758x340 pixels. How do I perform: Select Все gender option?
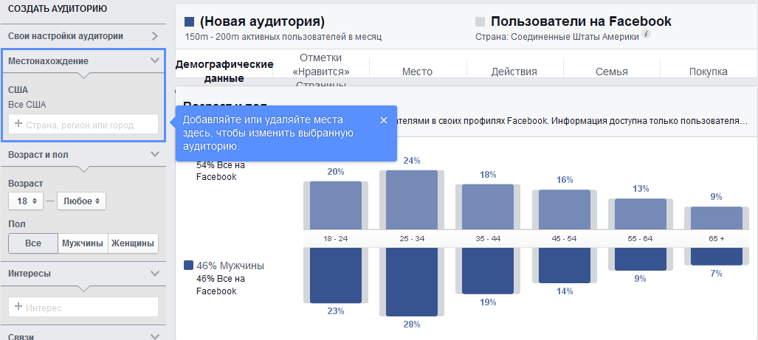(x=32, y=243)
